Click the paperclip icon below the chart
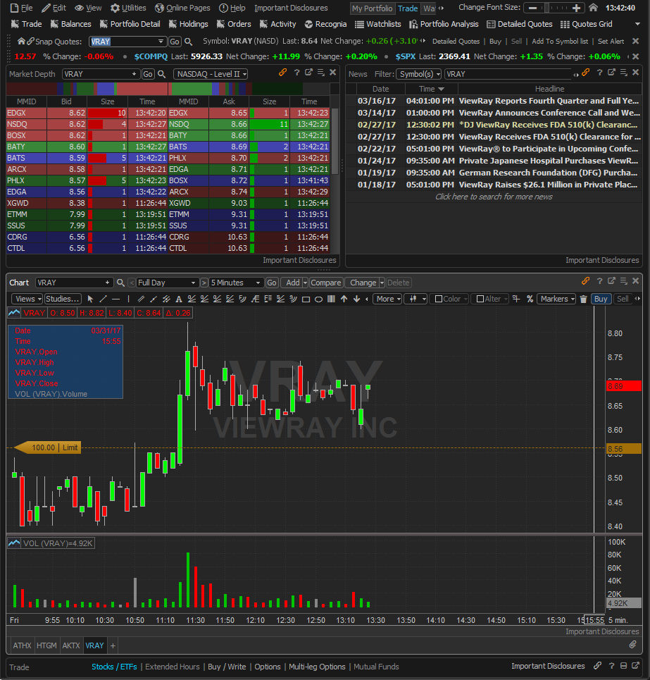 [x=632, y=645]
